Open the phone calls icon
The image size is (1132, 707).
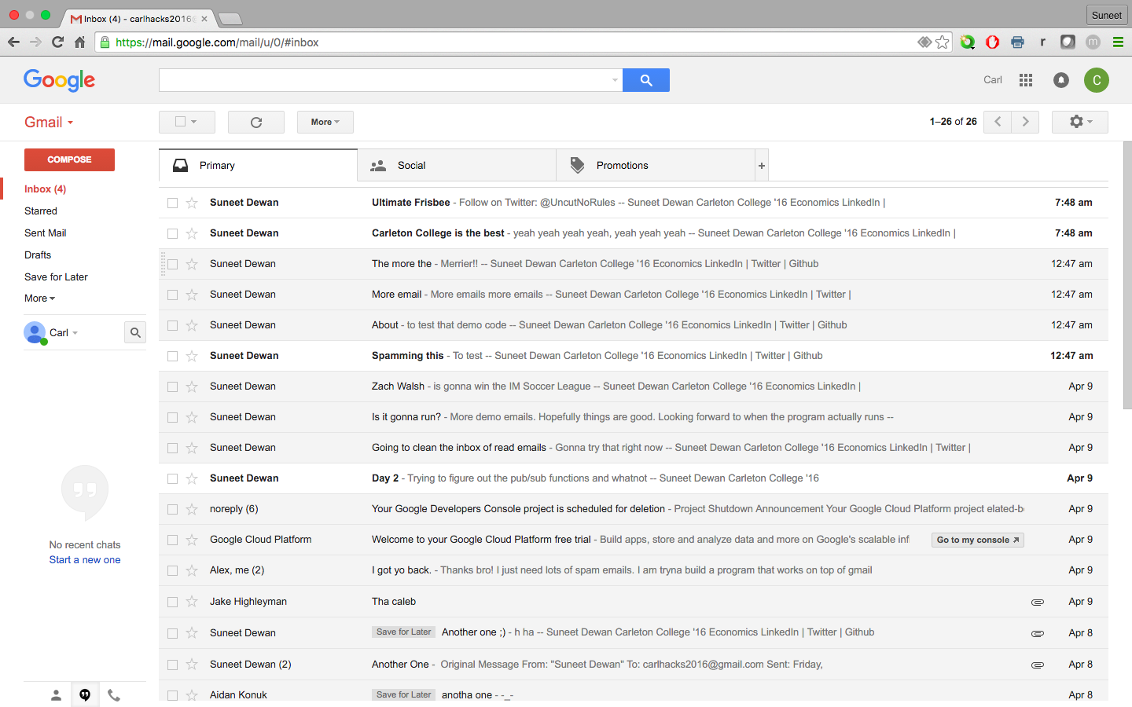pyautogui.click(x=114, y=695)
